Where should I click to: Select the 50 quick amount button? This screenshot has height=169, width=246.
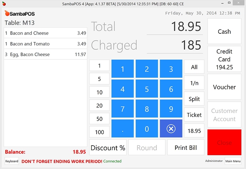(x=99, y=119)
